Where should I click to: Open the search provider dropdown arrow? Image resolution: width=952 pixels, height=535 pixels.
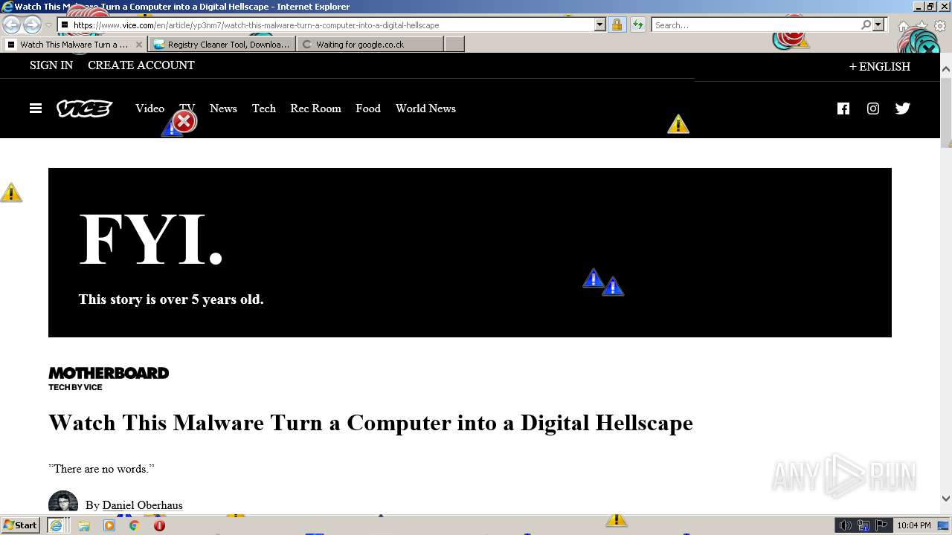pos(878,25)
